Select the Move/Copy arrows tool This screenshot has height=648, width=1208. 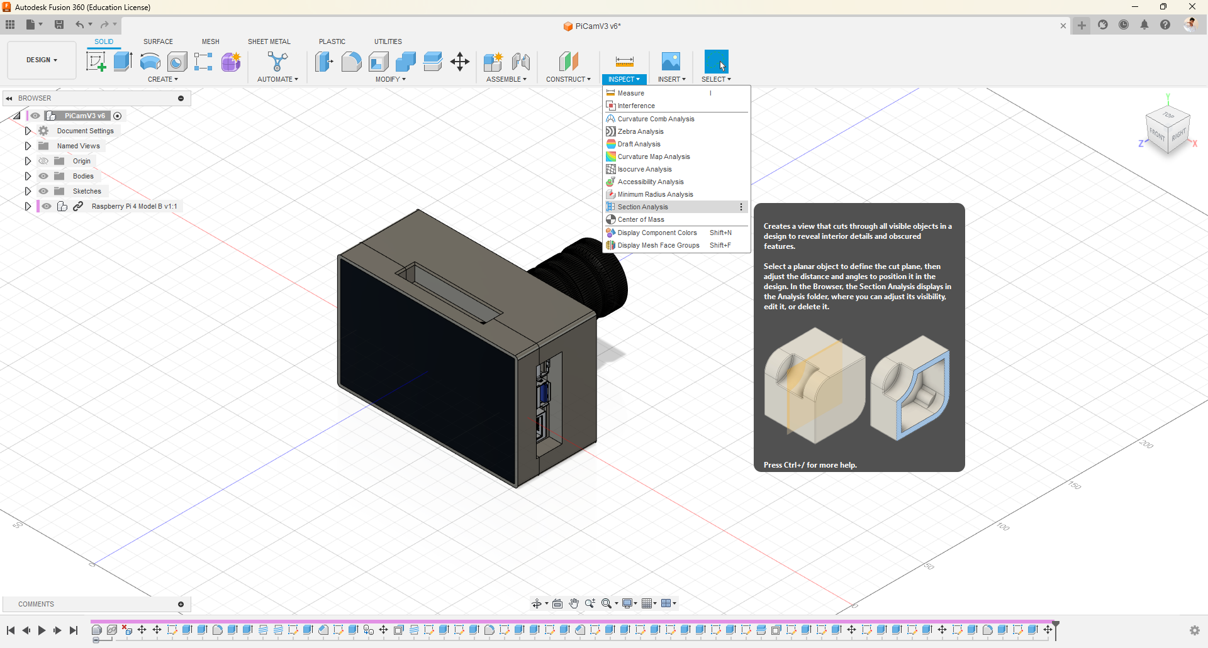click(460, 62)
